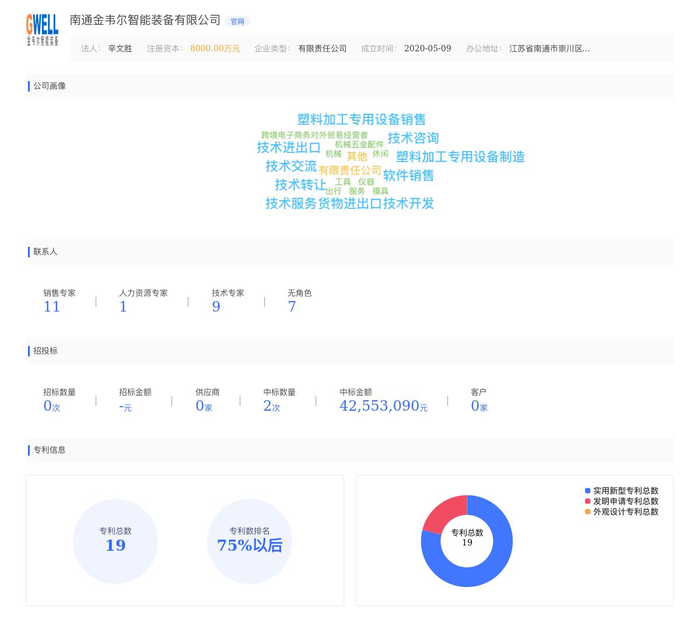View the 中标金额 42,553,090 value
This screenshot has width=700, height=619.
coord(379,406)
